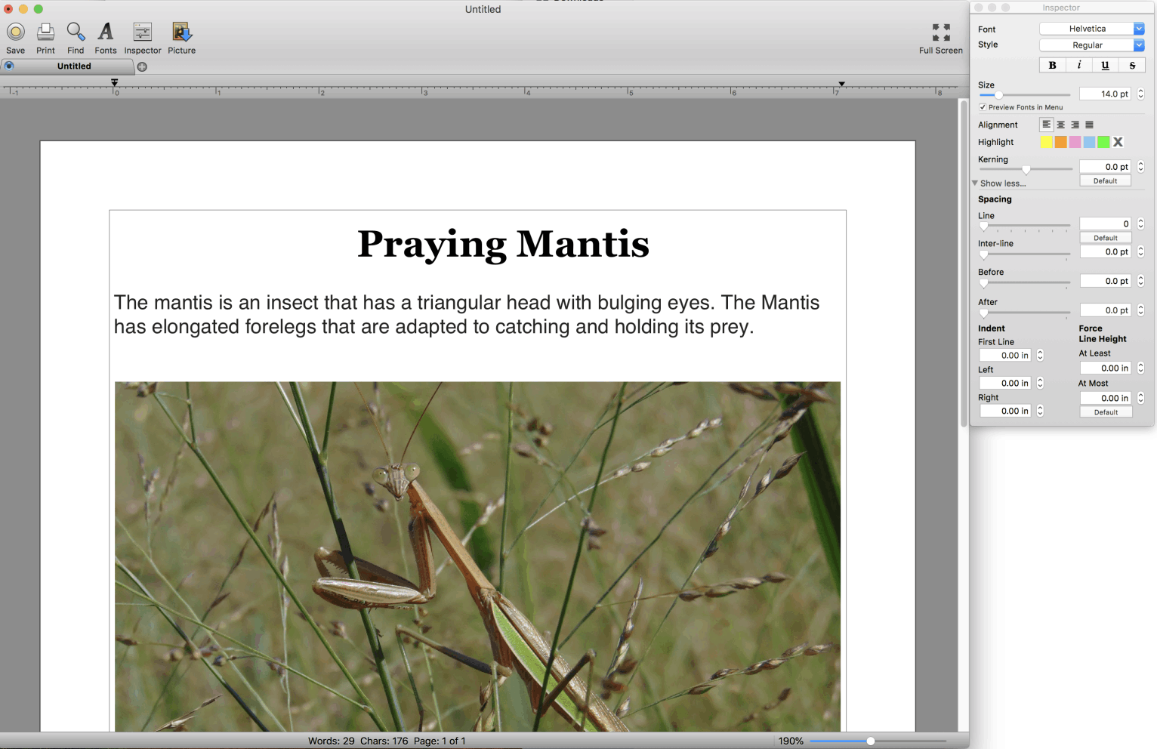The image size is (1157, 749).
Task: Reset Kerning with its Default button
Action: (x=1105, y=180)
